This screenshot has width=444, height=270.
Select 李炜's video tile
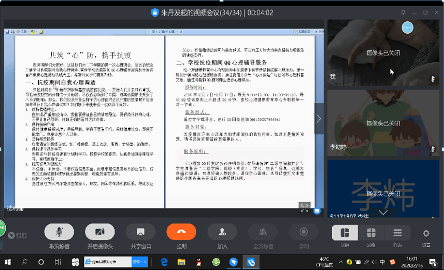(383, 189)
